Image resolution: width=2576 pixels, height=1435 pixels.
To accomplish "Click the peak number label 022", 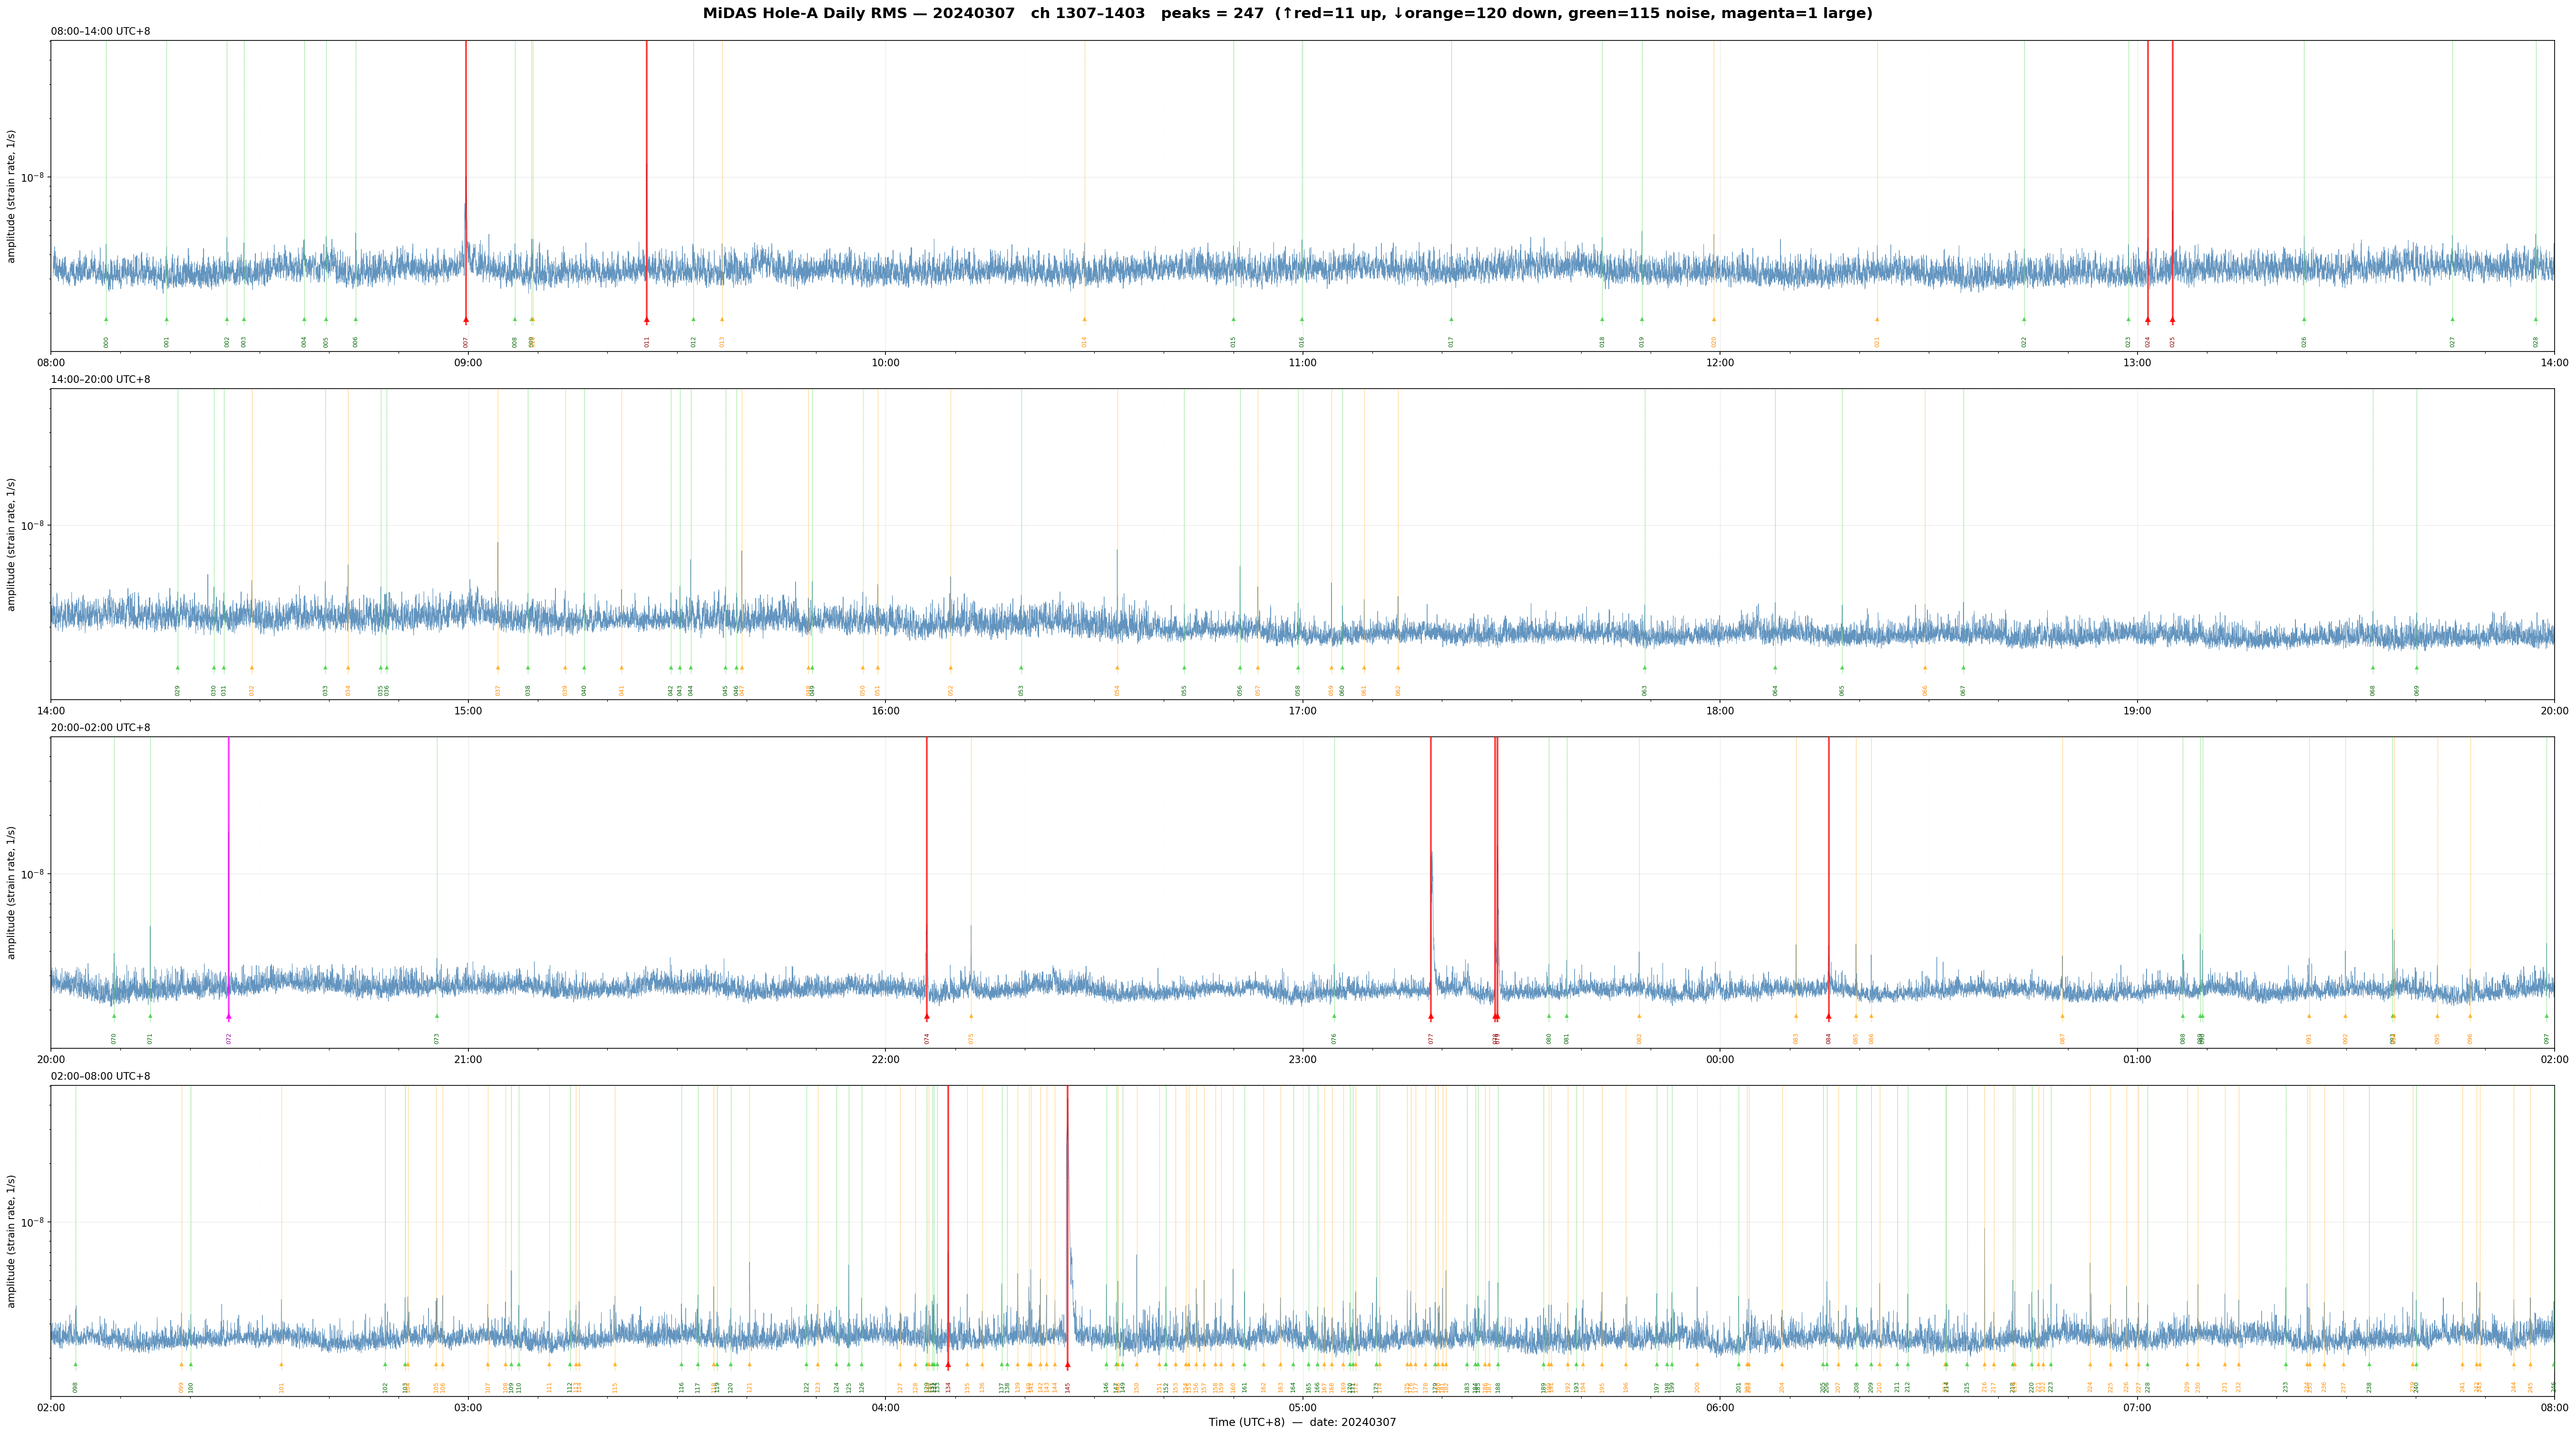I will [2024, 342].
